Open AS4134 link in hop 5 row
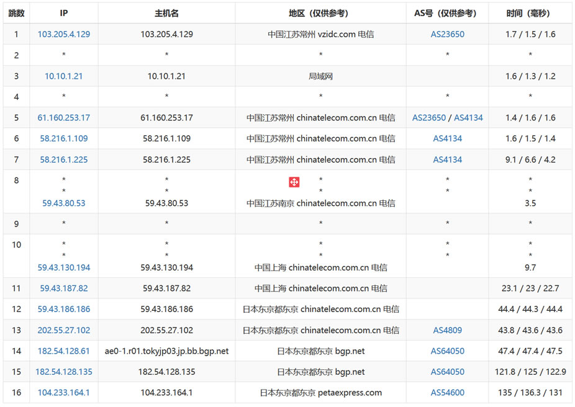This screenshot has height=407, width=575. coord(469,118)
